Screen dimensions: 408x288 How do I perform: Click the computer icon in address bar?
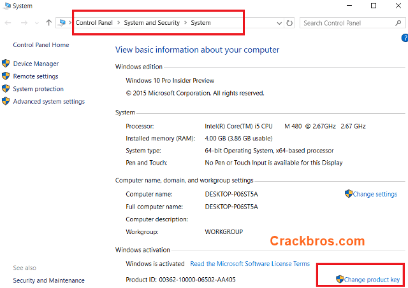coord(62,23)
